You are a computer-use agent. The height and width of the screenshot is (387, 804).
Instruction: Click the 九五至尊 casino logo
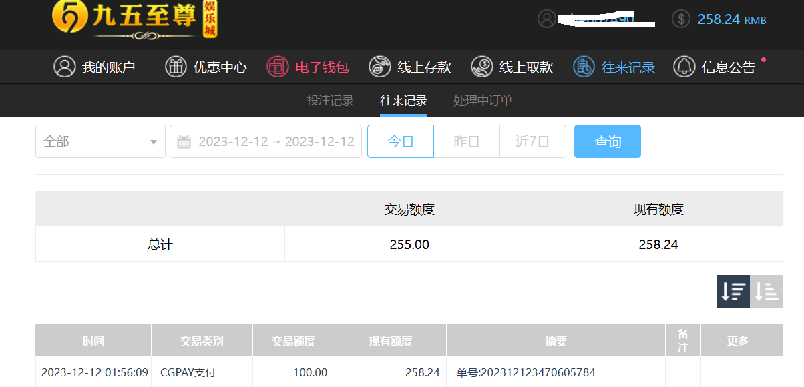[136, 19]
